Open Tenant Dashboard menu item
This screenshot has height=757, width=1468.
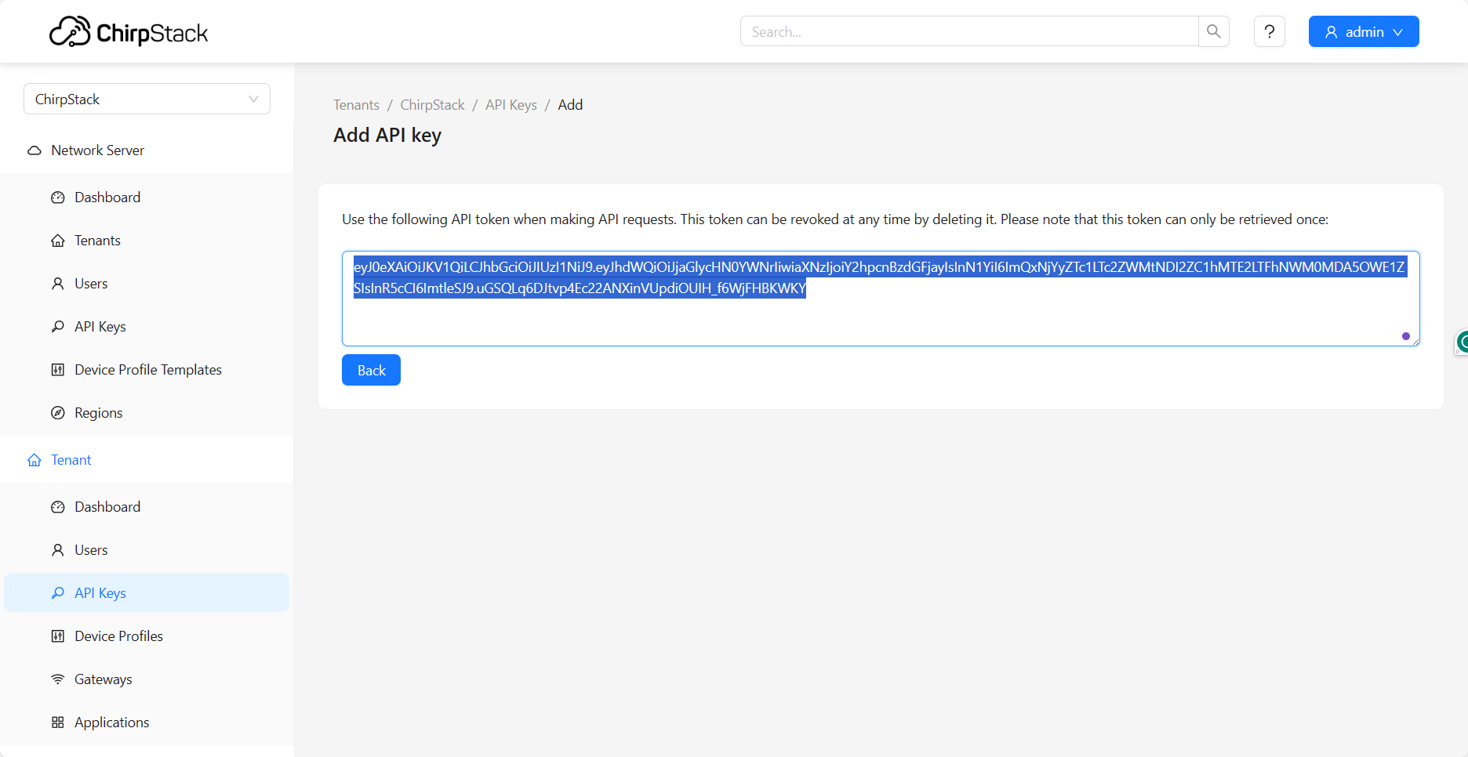click(147, 507)
